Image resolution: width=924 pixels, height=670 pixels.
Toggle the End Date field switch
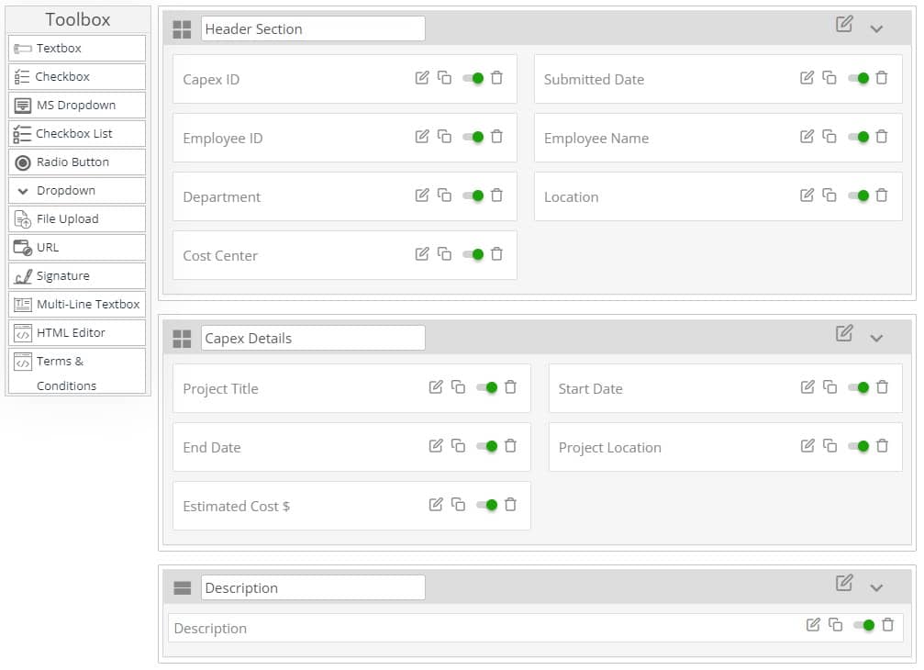coord(486,446)
